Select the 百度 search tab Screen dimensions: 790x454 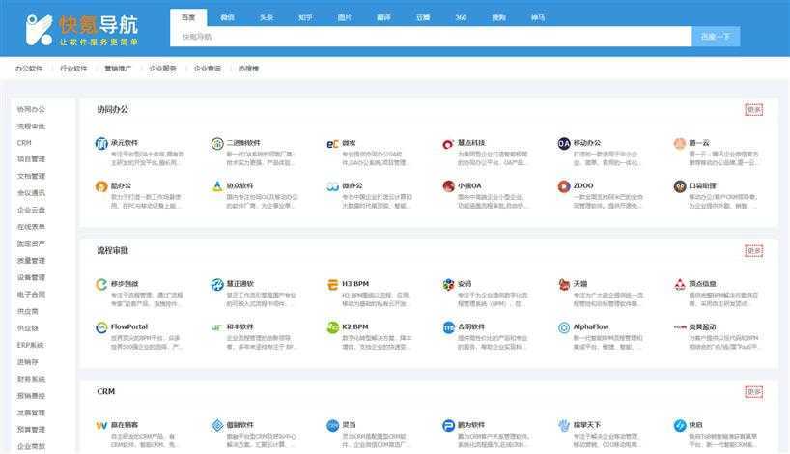(188, 17)
